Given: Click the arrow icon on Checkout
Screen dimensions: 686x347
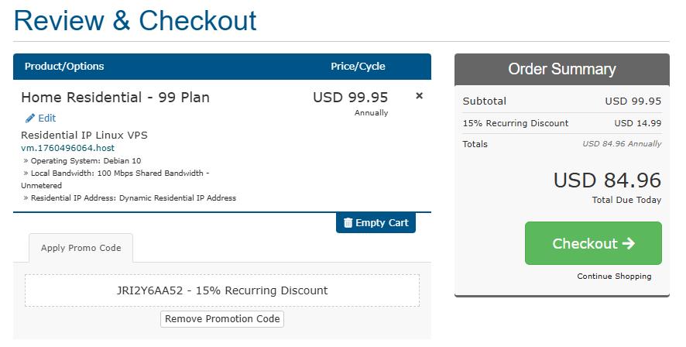Looking at the screenshot, I should (x=628, y=243).
